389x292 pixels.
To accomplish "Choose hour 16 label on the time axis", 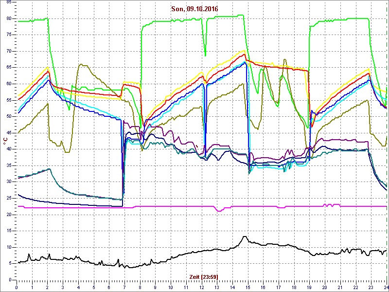I will click(264, 287).
